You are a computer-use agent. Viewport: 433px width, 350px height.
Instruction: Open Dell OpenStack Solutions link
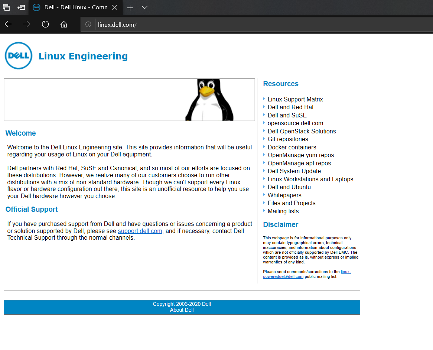point(302,131)
